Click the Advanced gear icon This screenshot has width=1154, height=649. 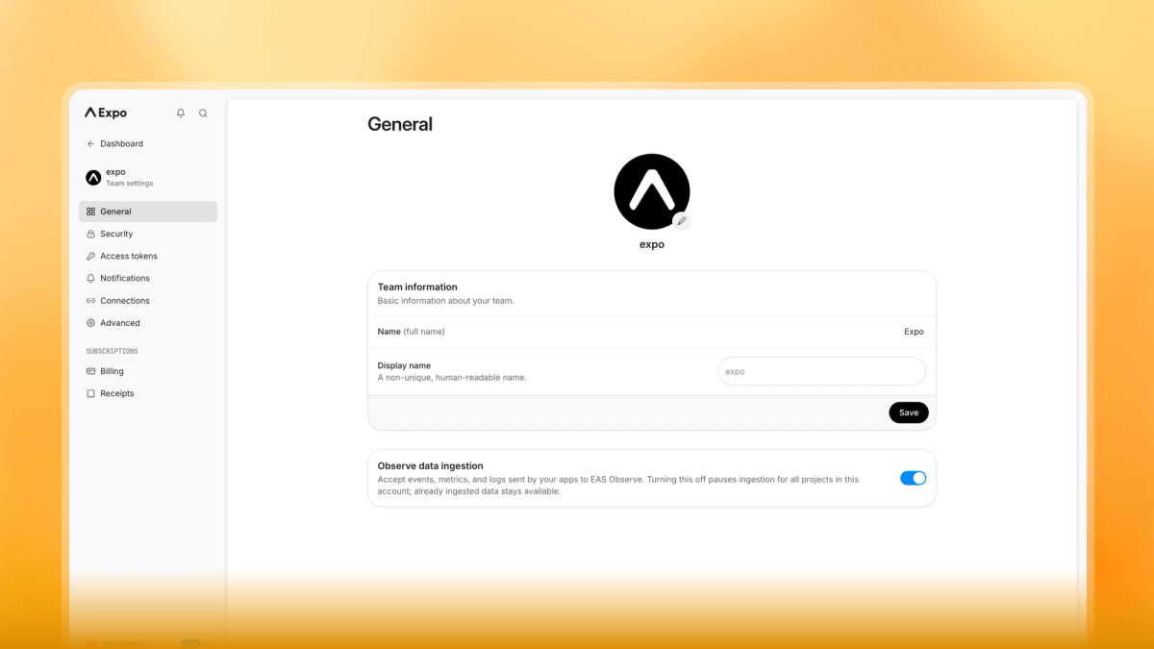point(90,323)
